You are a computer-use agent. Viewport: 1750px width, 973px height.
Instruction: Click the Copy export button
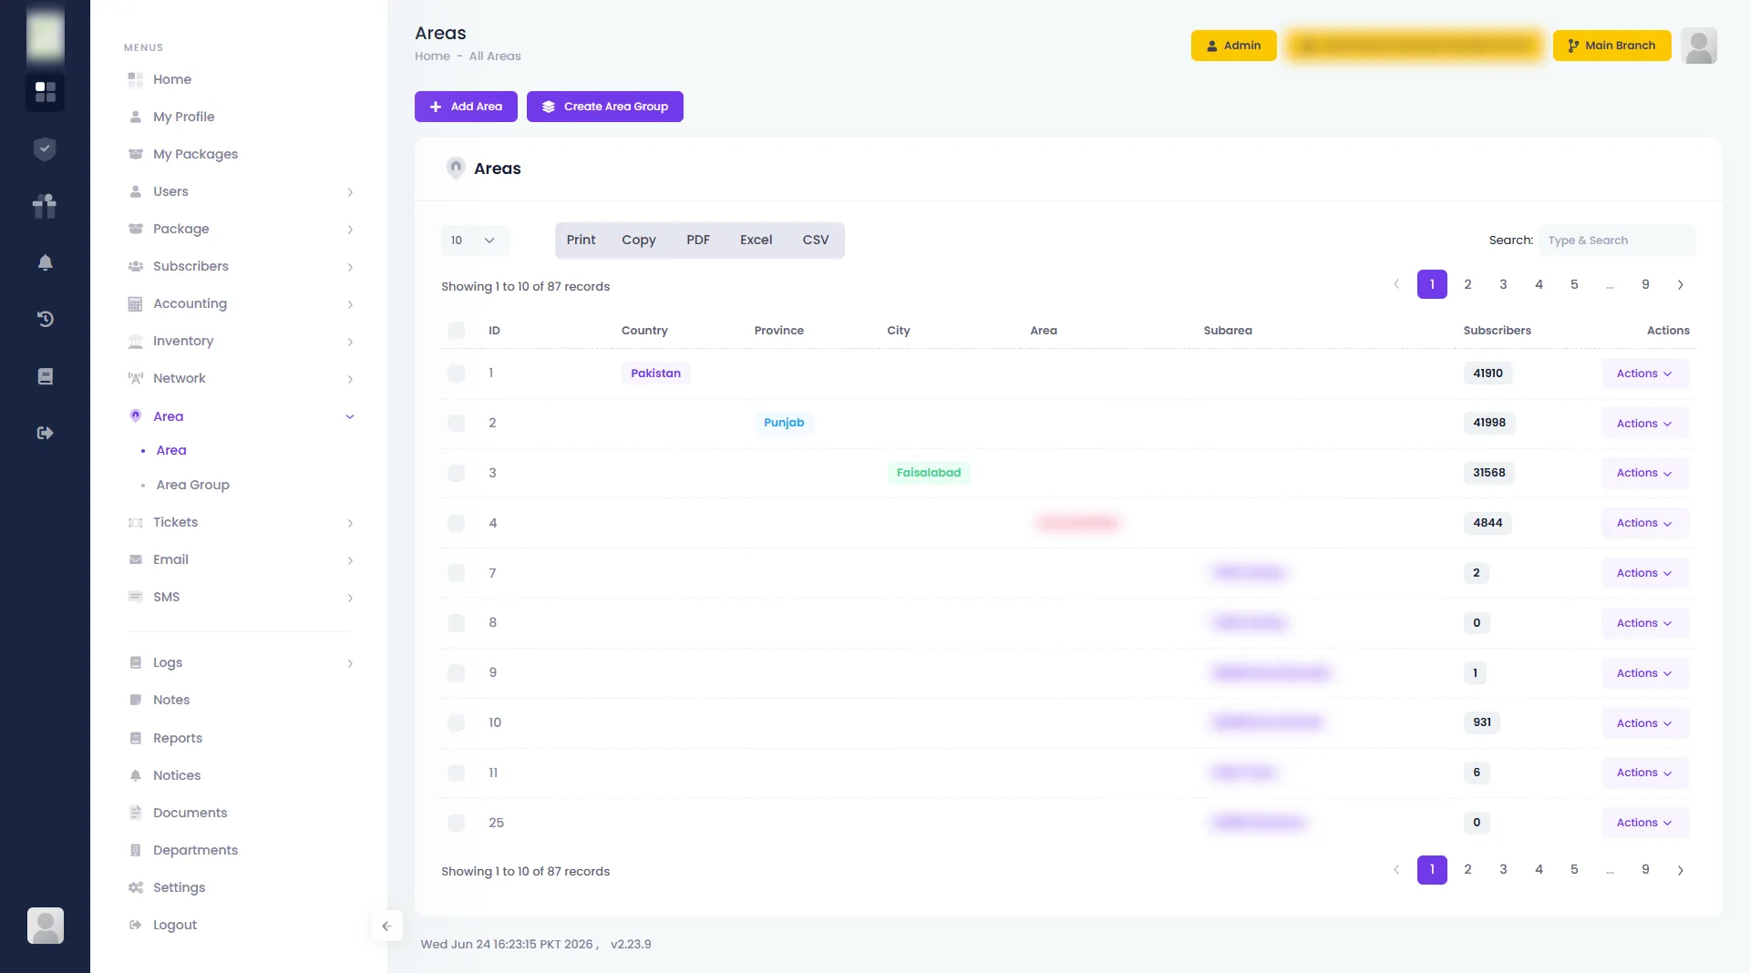(639, 240)
